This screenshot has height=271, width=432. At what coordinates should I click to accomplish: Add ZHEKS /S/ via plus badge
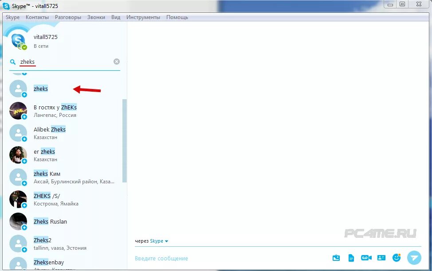click(x=24, y=205)
